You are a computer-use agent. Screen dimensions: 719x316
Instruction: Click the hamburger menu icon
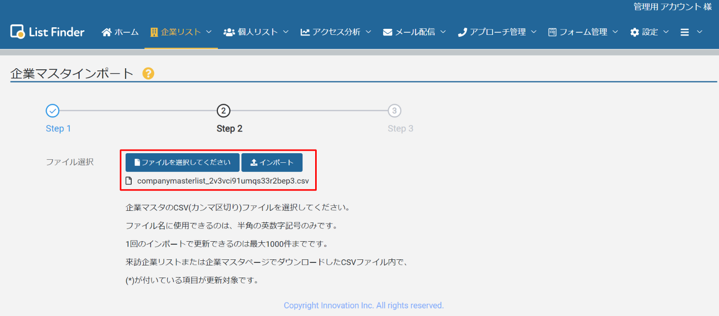point(685,32)
